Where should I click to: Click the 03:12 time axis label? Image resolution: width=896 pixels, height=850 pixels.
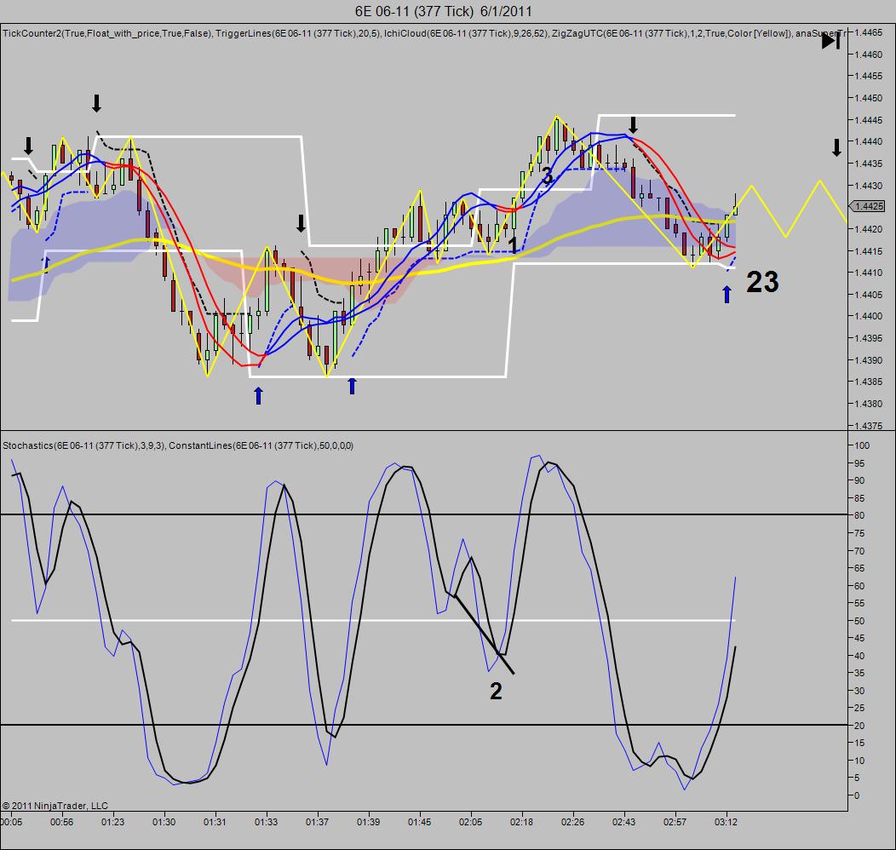726,822
